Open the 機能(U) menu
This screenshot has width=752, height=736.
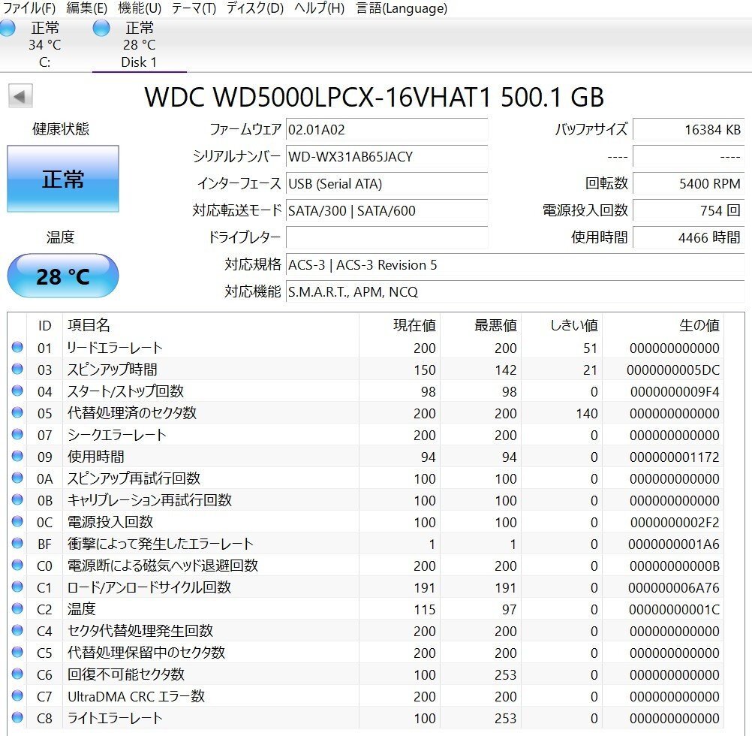[140, 8]
